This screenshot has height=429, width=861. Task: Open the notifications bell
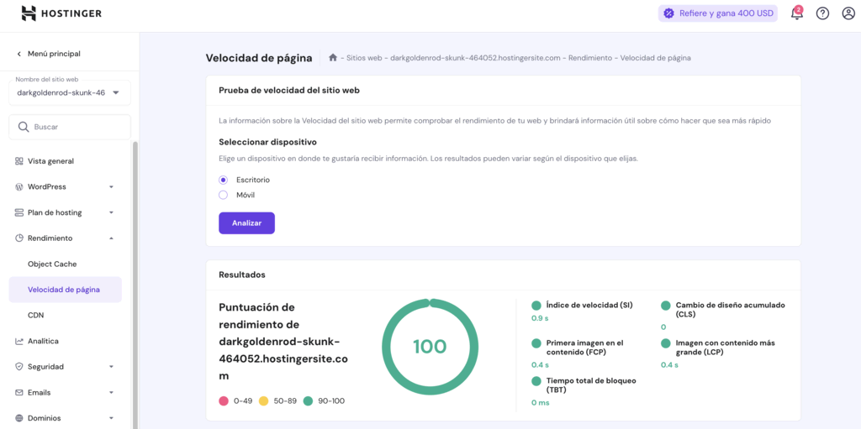click(x=796, y=13)
